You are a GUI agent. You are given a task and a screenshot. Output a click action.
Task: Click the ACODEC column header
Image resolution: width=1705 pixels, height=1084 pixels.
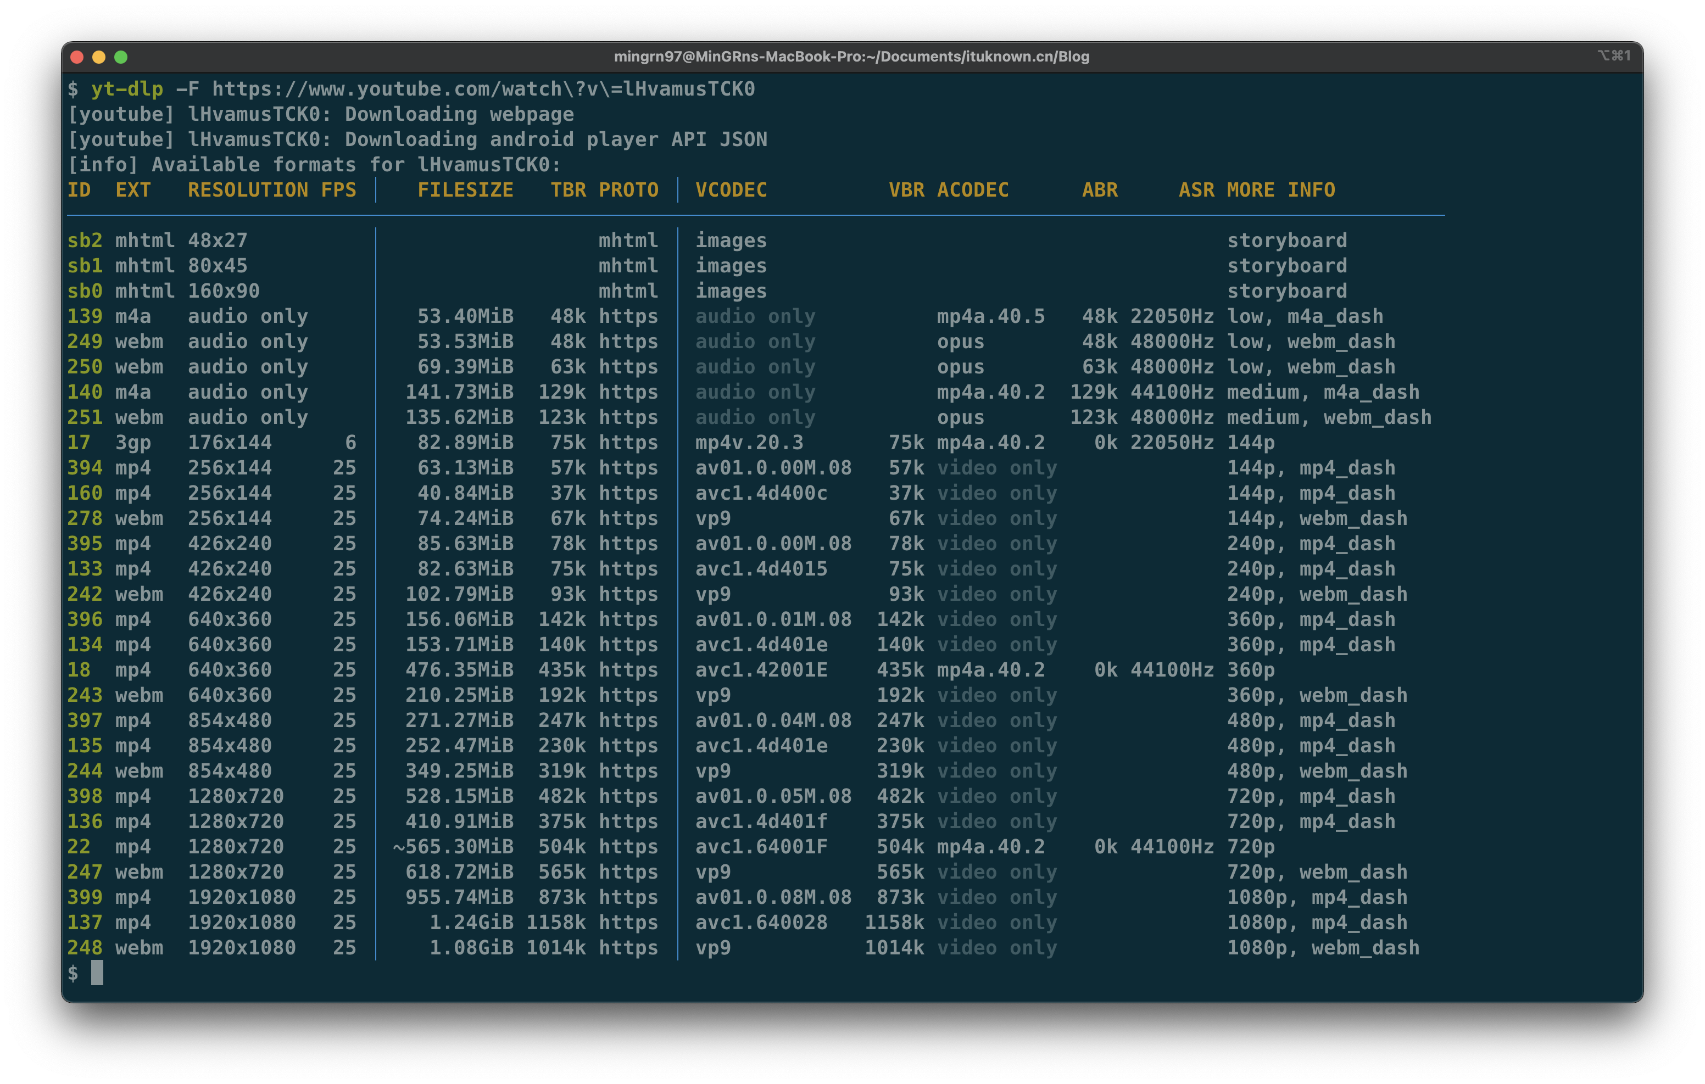tap(973, 190)
